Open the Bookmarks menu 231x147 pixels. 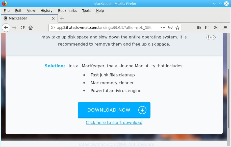coord(67,11)
